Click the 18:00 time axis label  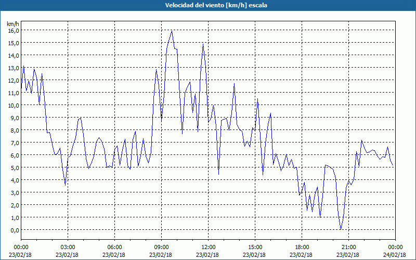coord(302,248)
